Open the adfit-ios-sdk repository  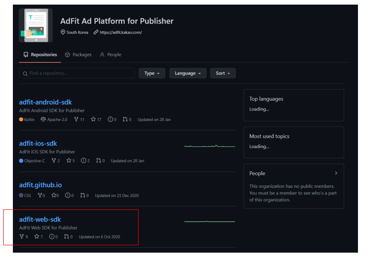click(38, 144)
